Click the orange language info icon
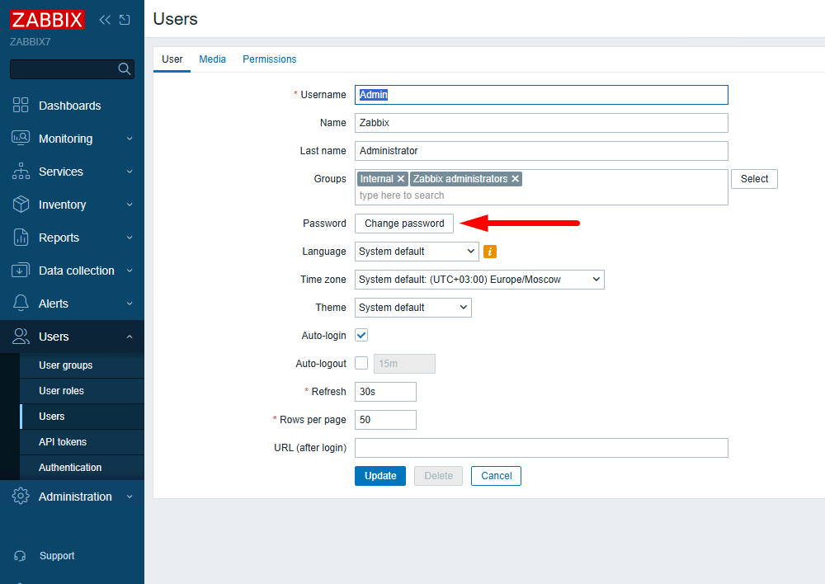Viewport: 825px width, 584px height. click(x=490, y=252)
